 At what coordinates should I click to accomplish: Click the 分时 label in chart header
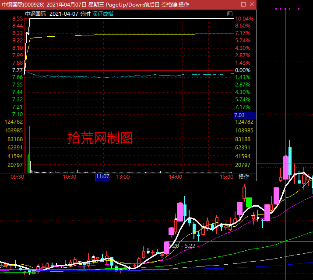(x=85, y=14)
